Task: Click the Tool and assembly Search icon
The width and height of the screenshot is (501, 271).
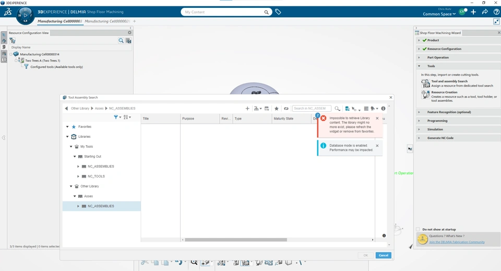Action: click(426, 84)
